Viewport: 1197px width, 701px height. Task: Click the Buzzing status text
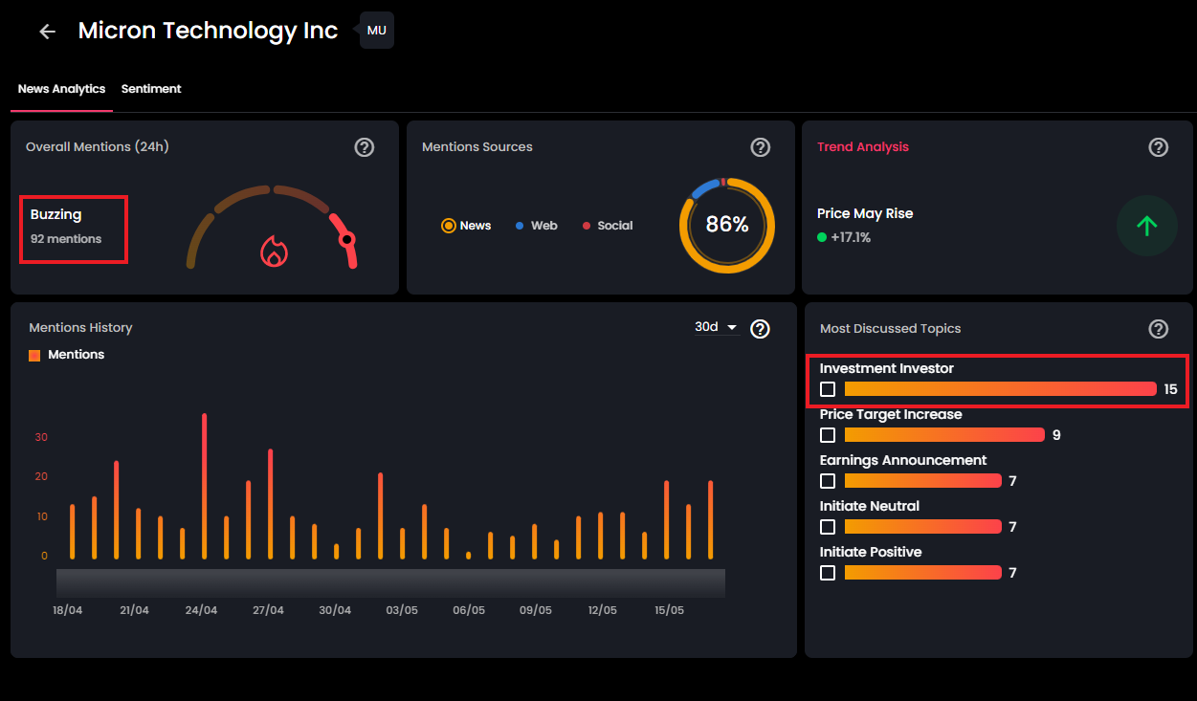55,214
